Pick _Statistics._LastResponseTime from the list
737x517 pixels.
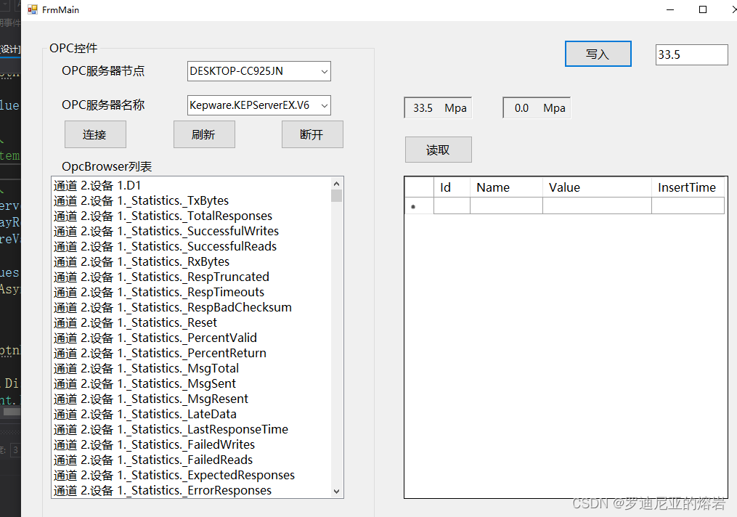(171, 429)
